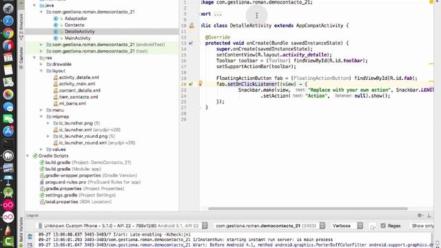This screenshot has width=441, height=248.
Task: Open Messages from the dock
Action: click(x=8, y=107)
